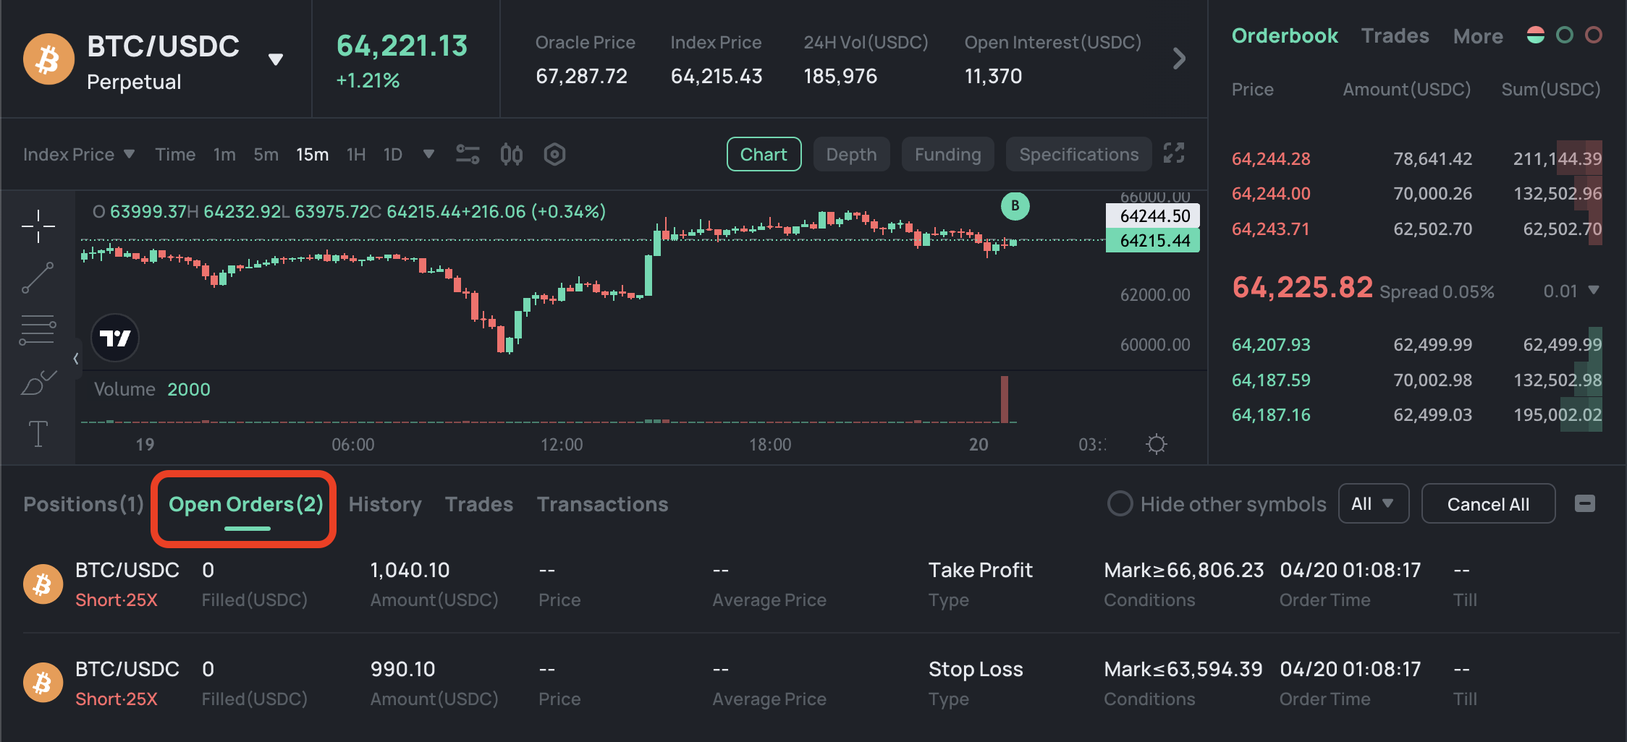The image size is (1627, 742).
Task: Open chart indicators settings icon
Action: pyautogui.click(x=468, y=154)
